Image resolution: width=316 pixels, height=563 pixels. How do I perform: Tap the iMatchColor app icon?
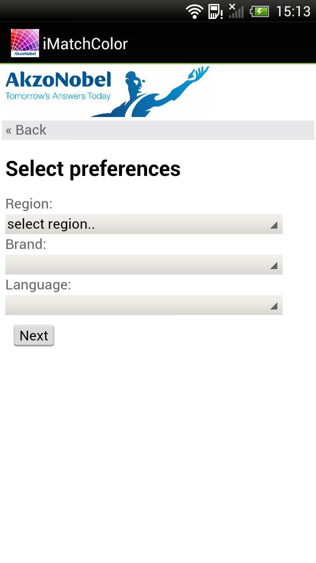click(x=25, y=43)
